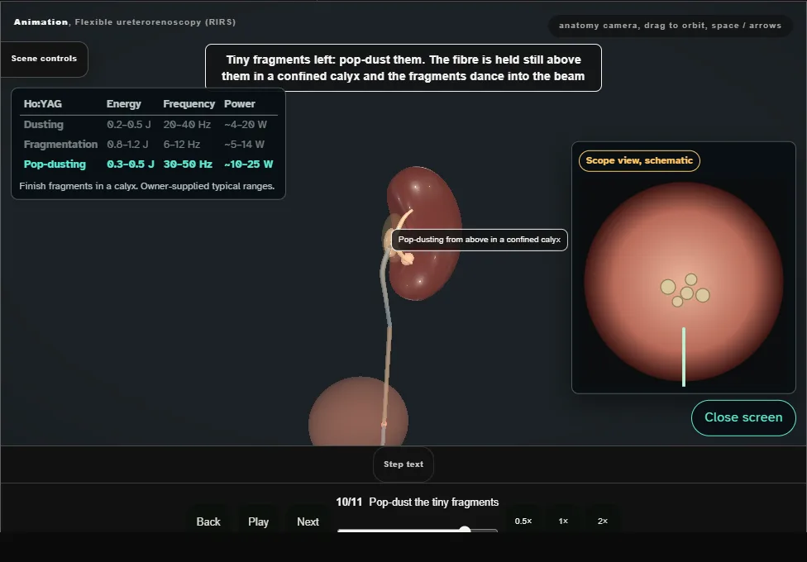Open the Scene controls panel
The width and height of the screenshot is (807, 562).
tap(45, 59)
